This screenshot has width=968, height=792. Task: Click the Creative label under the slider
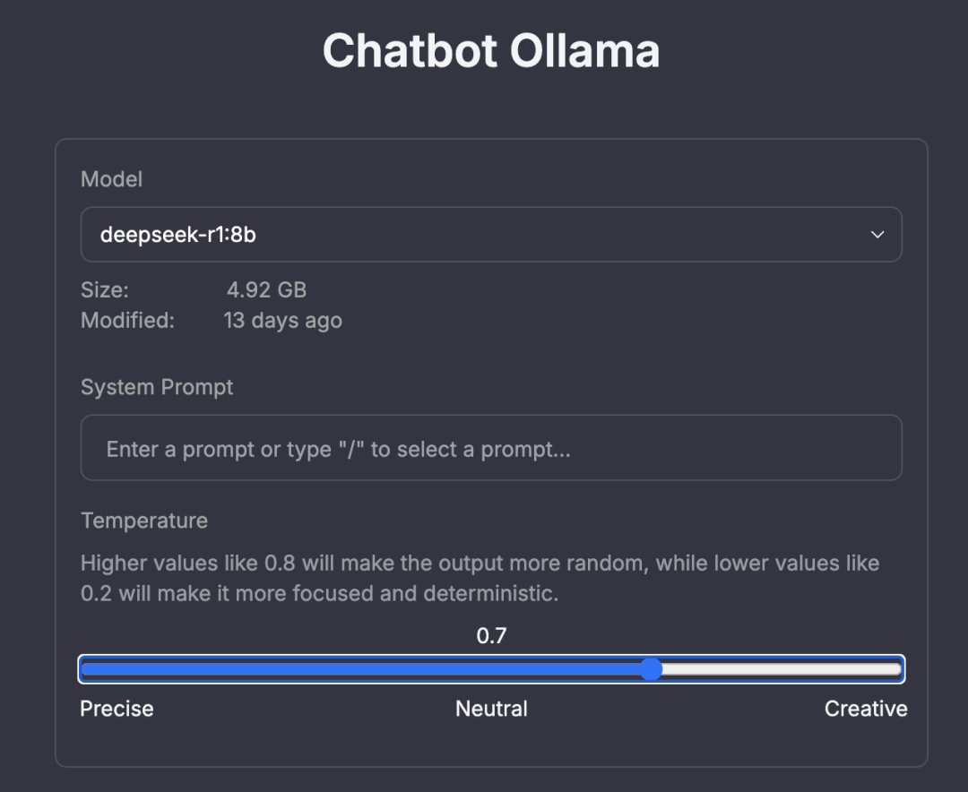tap(866, 709)
